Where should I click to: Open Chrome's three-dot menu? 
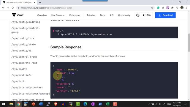[x=187, y=8]
